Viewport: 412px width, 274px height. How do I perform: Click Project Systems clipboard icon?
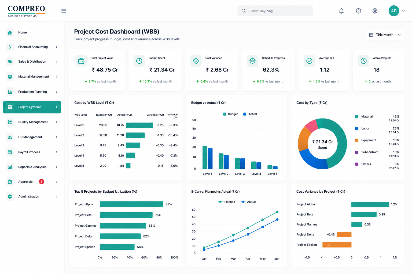coord(10,107)
